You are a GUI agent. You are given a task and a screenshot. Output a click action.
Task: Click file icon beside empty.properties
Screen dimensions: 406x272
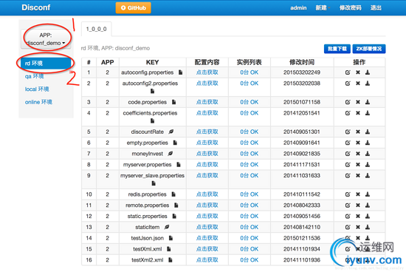175,143
